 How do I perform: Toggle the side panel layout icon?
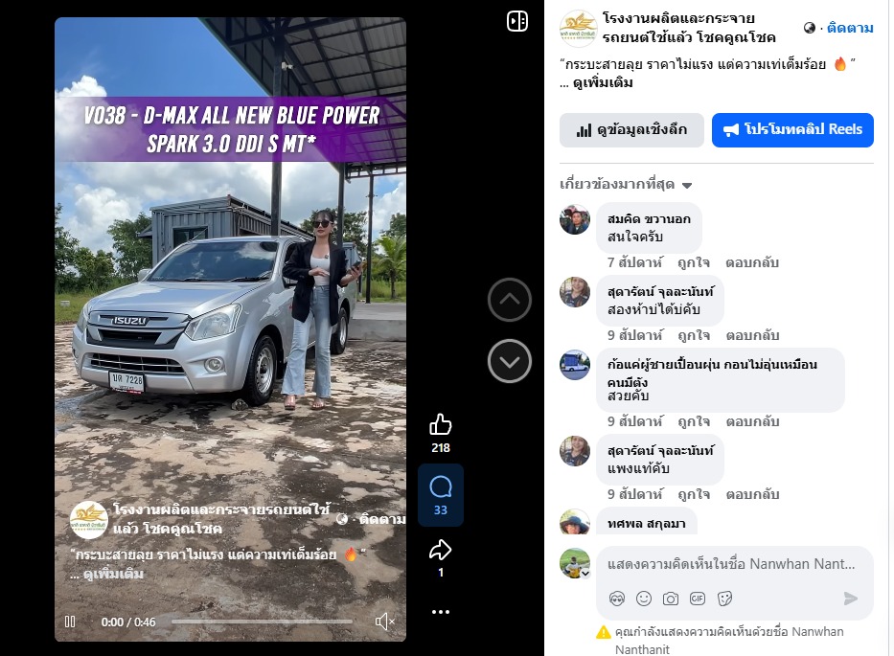(x=517, y=22)
